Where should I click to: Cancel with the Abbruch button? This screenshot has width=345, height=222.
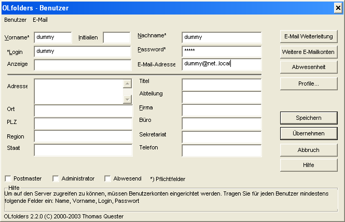(309, 149)
